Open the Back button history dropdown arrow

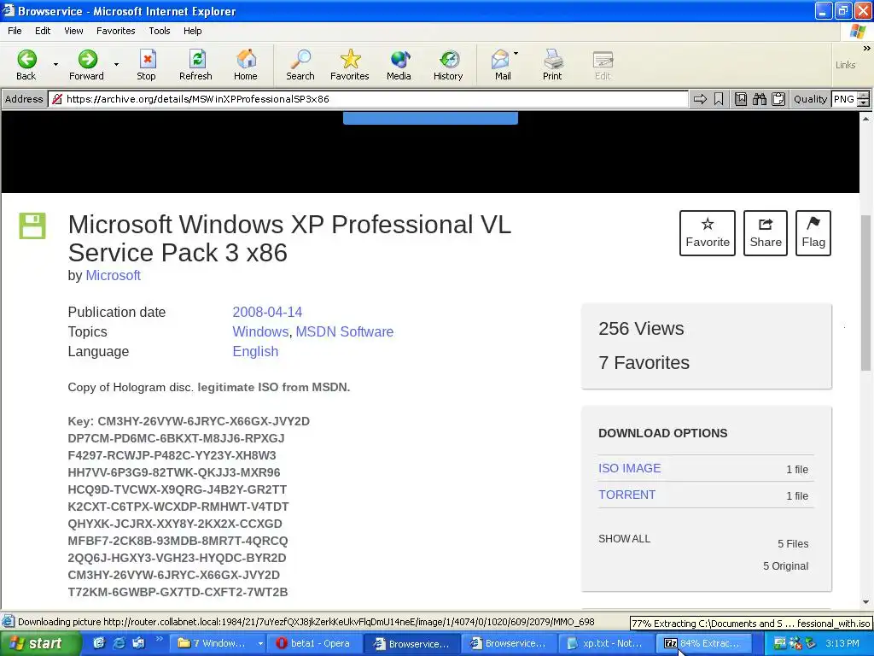coord(55,65)
